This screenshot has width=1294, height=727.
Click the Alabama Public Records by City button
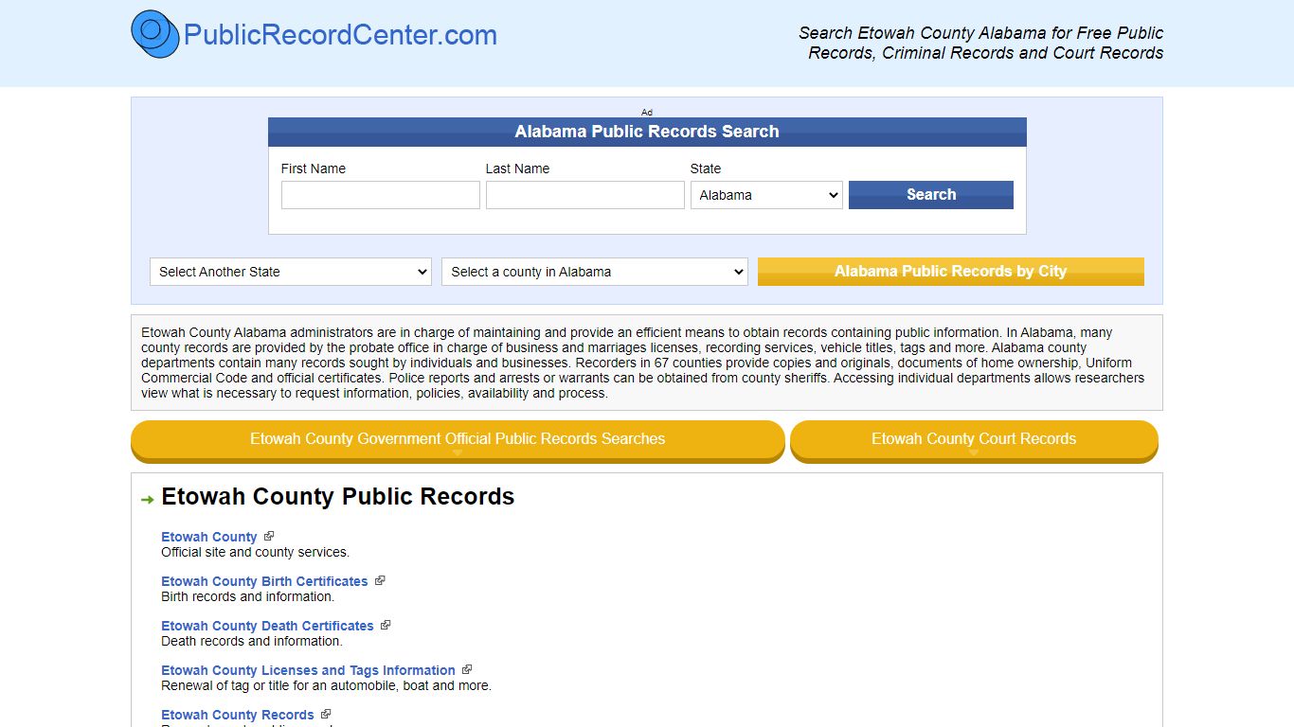click(x=950, y=272)
